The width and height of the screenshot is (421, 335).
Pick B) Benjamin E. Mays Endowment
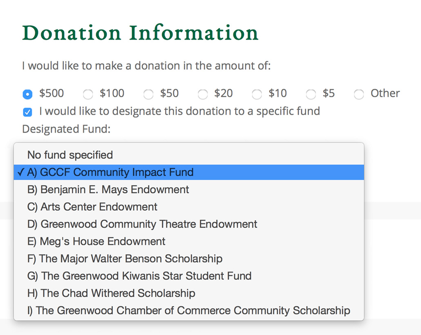click(189, 190)
